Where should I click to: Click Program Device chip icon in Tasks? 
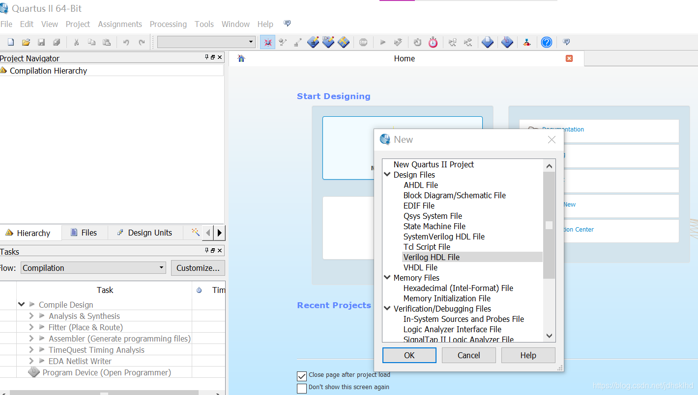pos(34,372)
